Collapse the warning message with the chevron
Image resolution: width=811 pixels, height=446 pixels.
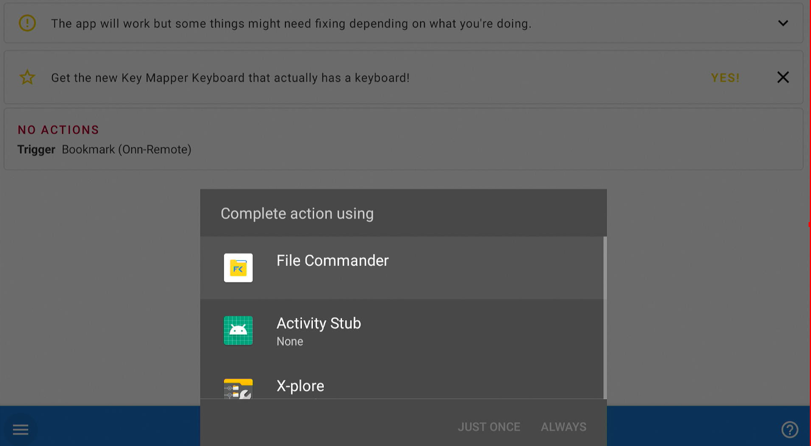pyautogui.click(x=782, y=23)
